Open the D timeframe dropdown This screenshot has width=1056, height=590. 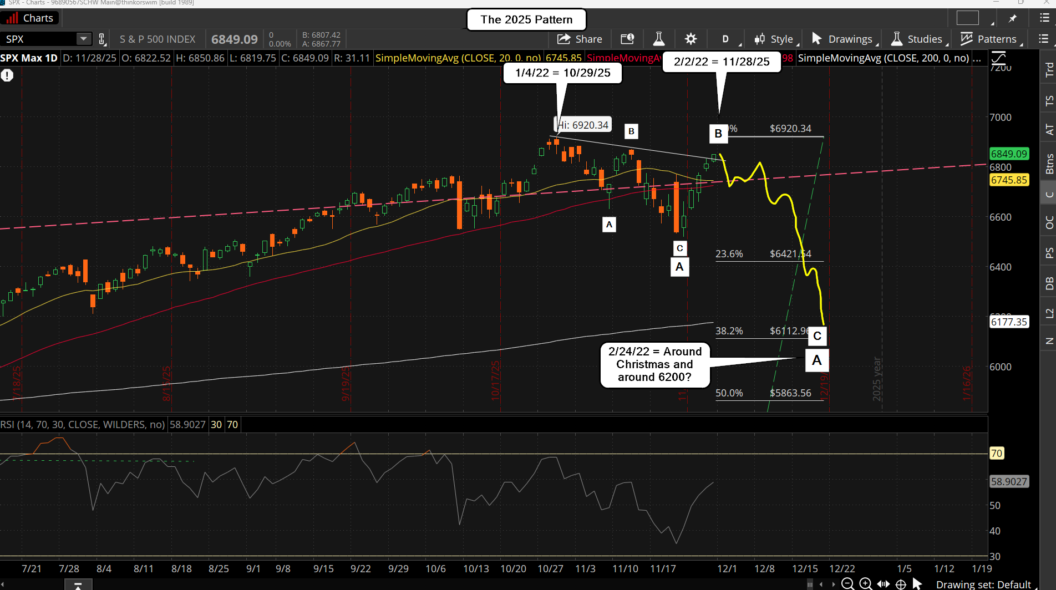(728, 39)
